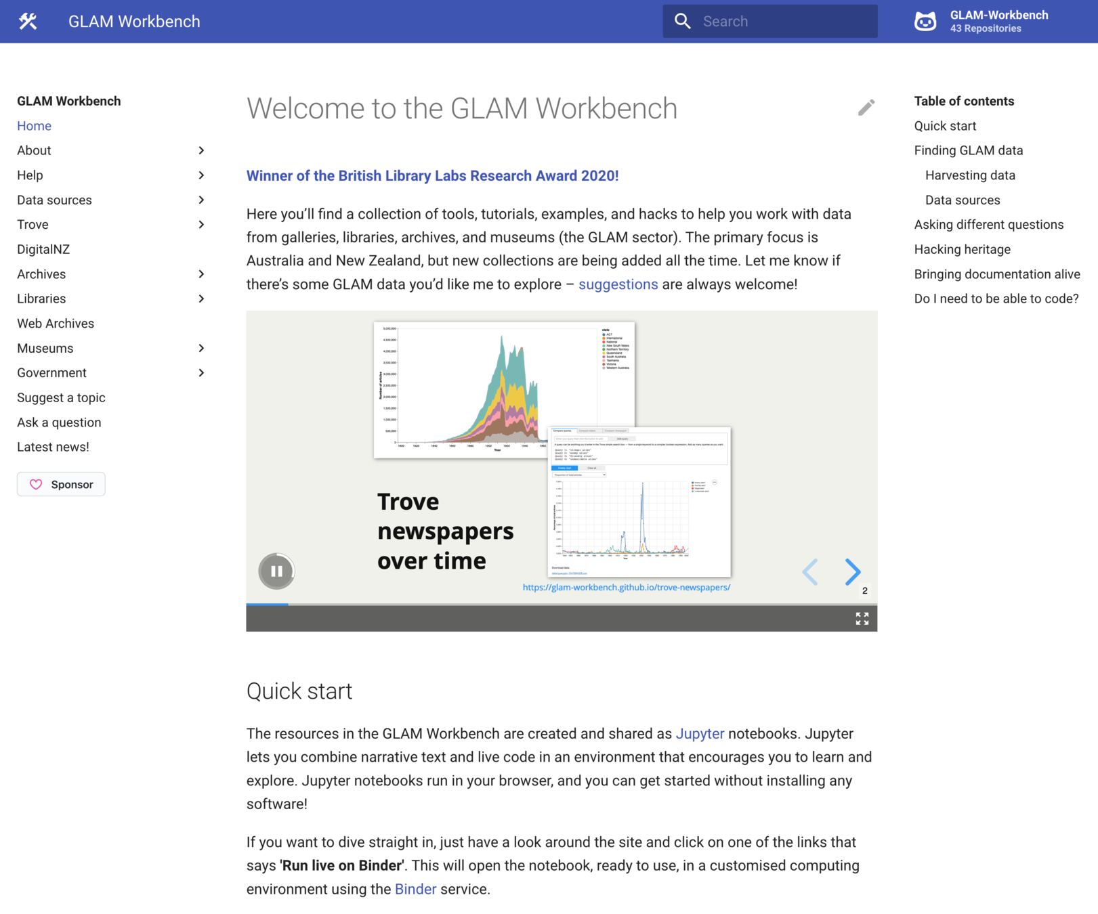Open DigitalNZ in the sidebar

click(43, 249)
